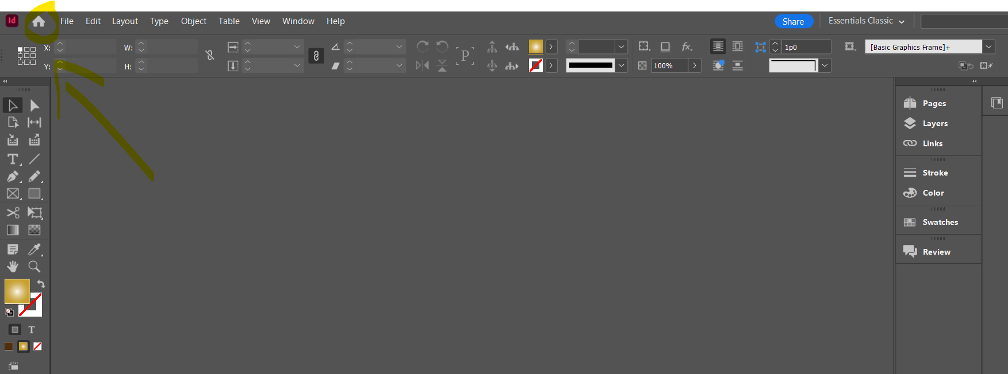Swap fill and stroke arrow
Viewport: 1008px width, 374px height.
[41, 283]
